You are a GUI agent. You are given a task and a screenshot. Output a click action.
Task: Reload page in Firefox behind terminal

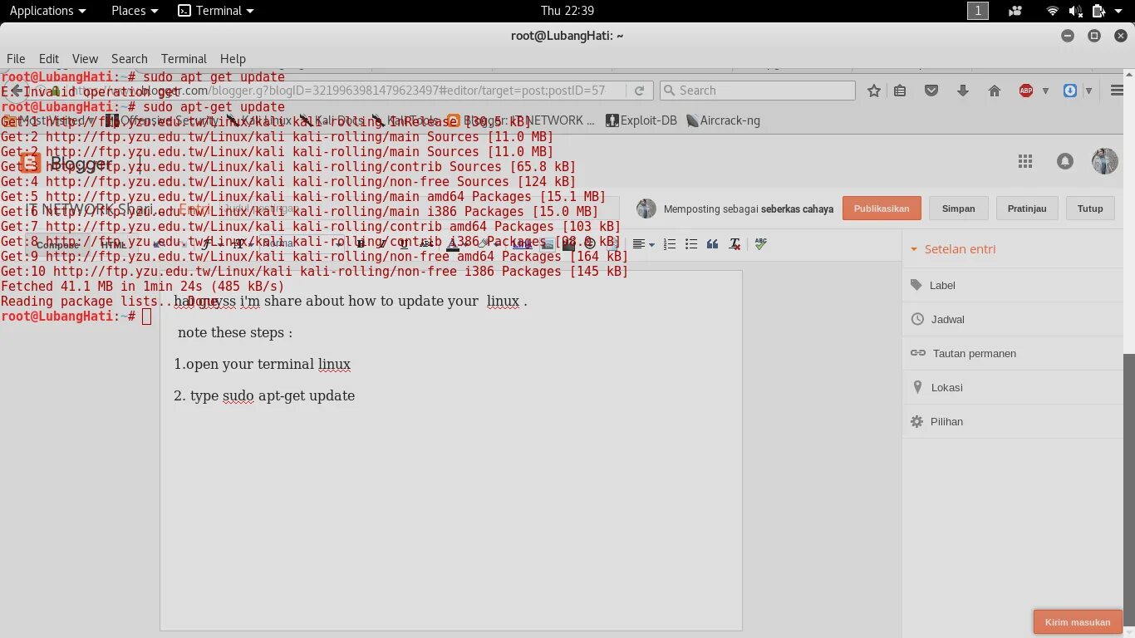[x=639, y=91]
